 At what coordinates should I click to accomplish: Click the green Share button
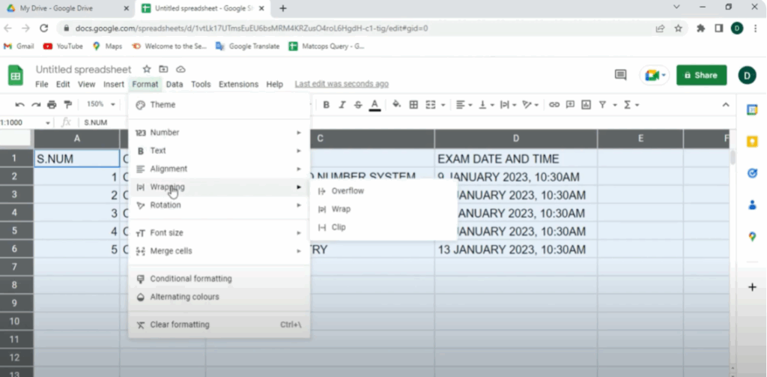pos(701,75)
